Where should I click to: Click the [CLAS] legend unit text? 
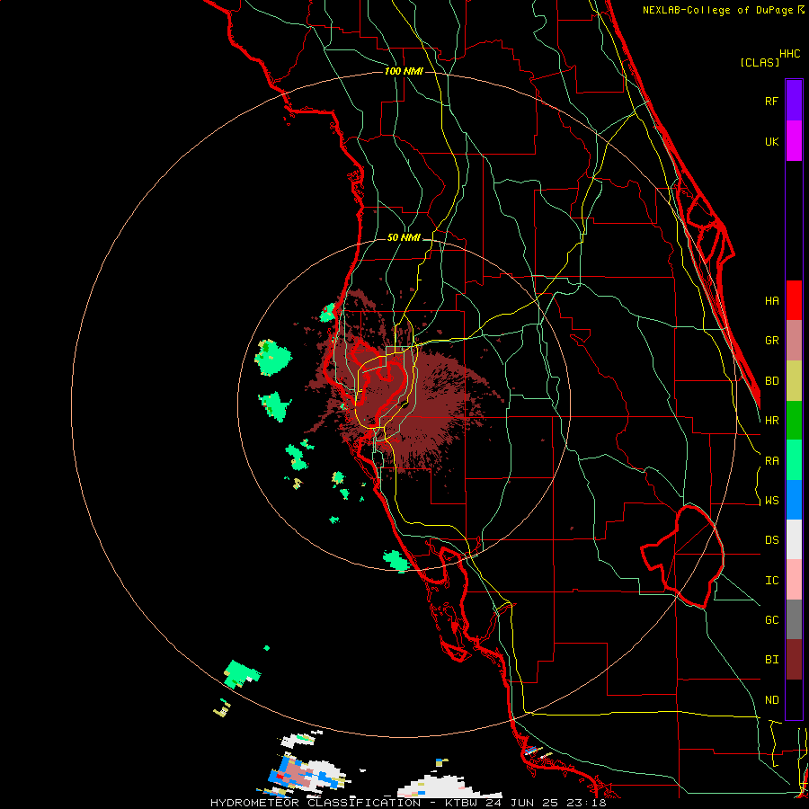(x=760, y=62)
